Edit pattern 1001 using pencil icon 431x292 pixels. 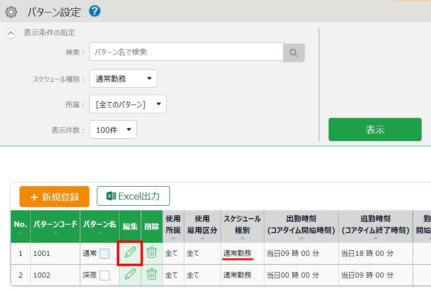coord(130,253)
